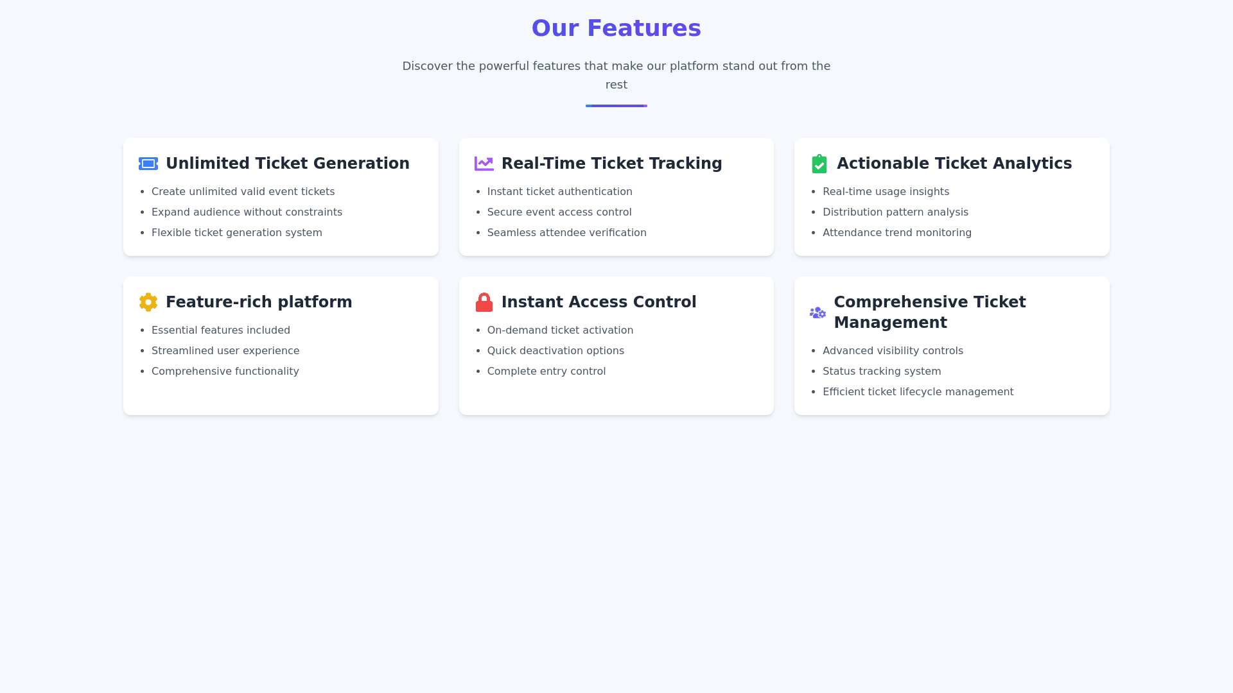This screenshot has width=1233, height=693.
Task: Click 'Streamlined user experience' bullet text
Action: click(225, 351)
